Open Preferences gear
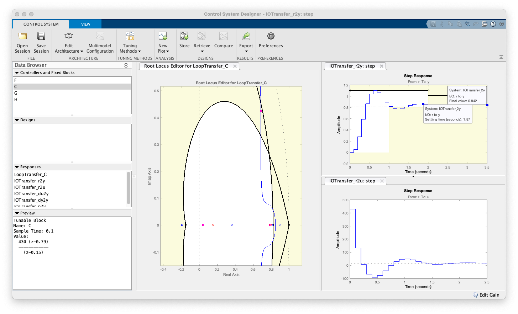This screenshot has height=314, width=518. point(271,36)
